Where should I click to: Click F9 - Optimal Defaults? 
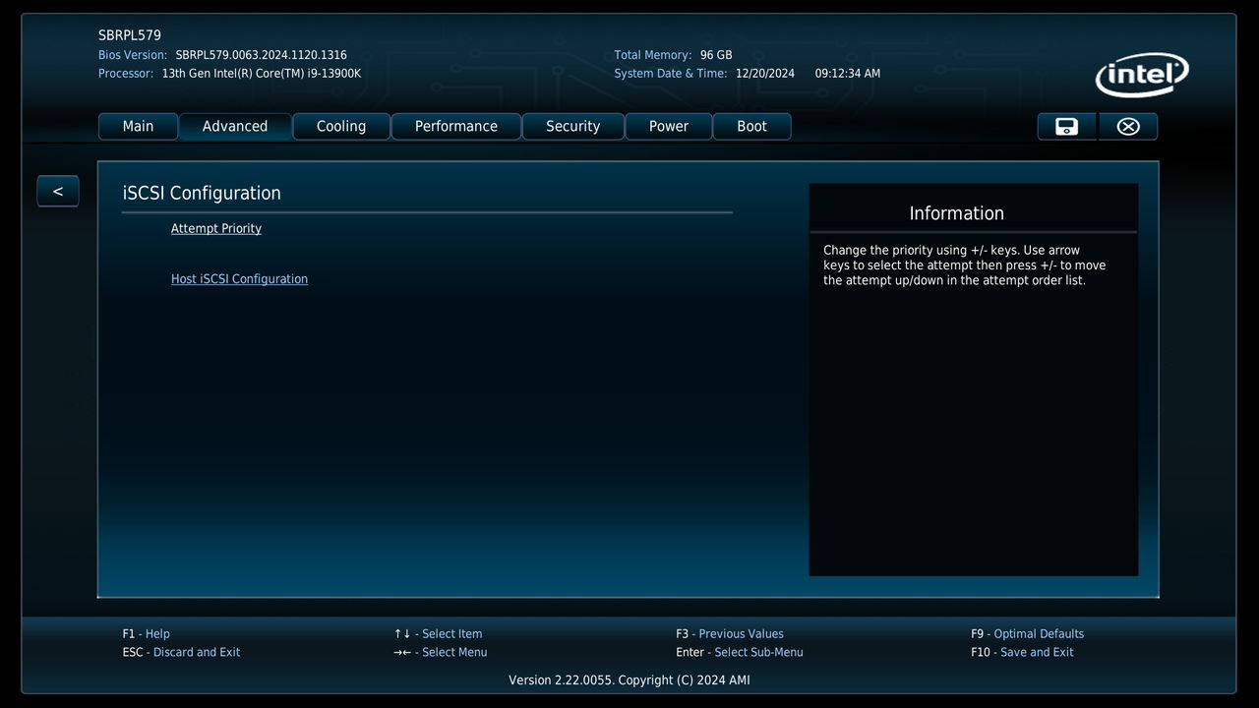coord(1027,634)
